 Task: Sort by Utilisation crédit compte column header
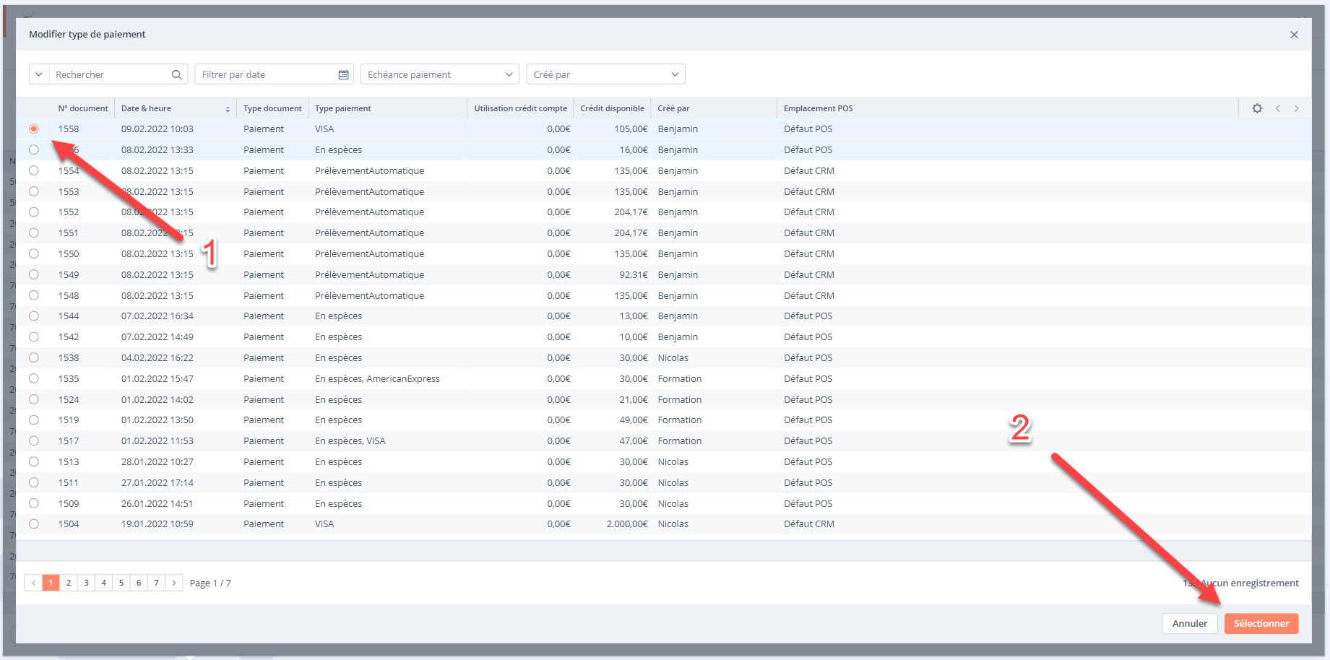521,108
